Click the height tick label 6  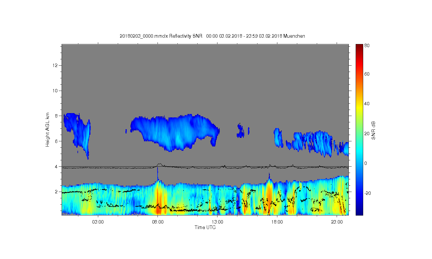(x=56, y=141)
